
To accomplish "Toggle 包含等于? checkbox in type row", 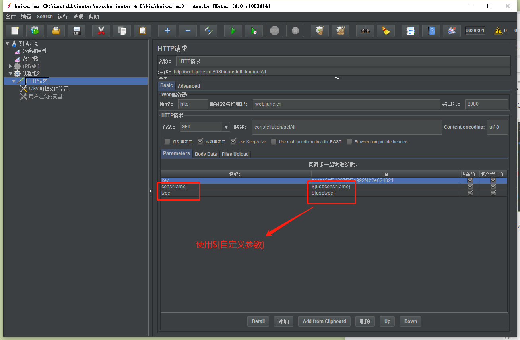I will tap(493, 193).
